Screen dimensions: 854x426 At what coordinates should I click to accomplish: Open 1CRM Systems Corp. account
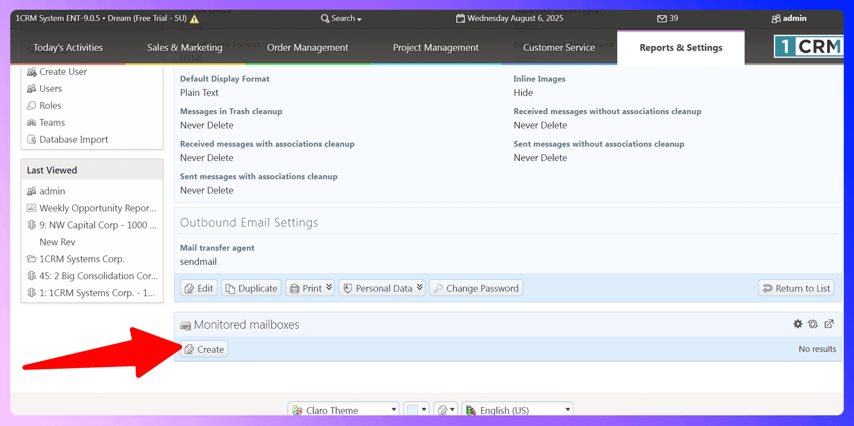click(81, 259)
